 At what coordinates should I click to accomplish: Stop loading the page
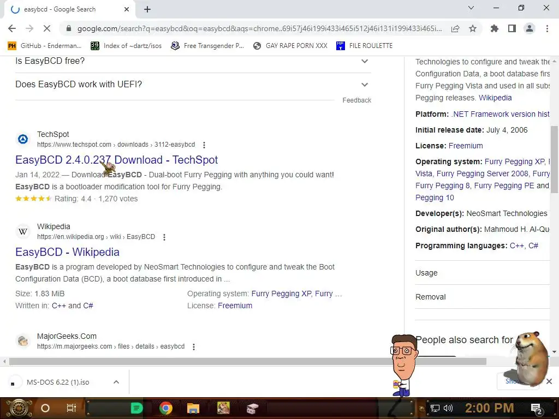tap(47, 28)
